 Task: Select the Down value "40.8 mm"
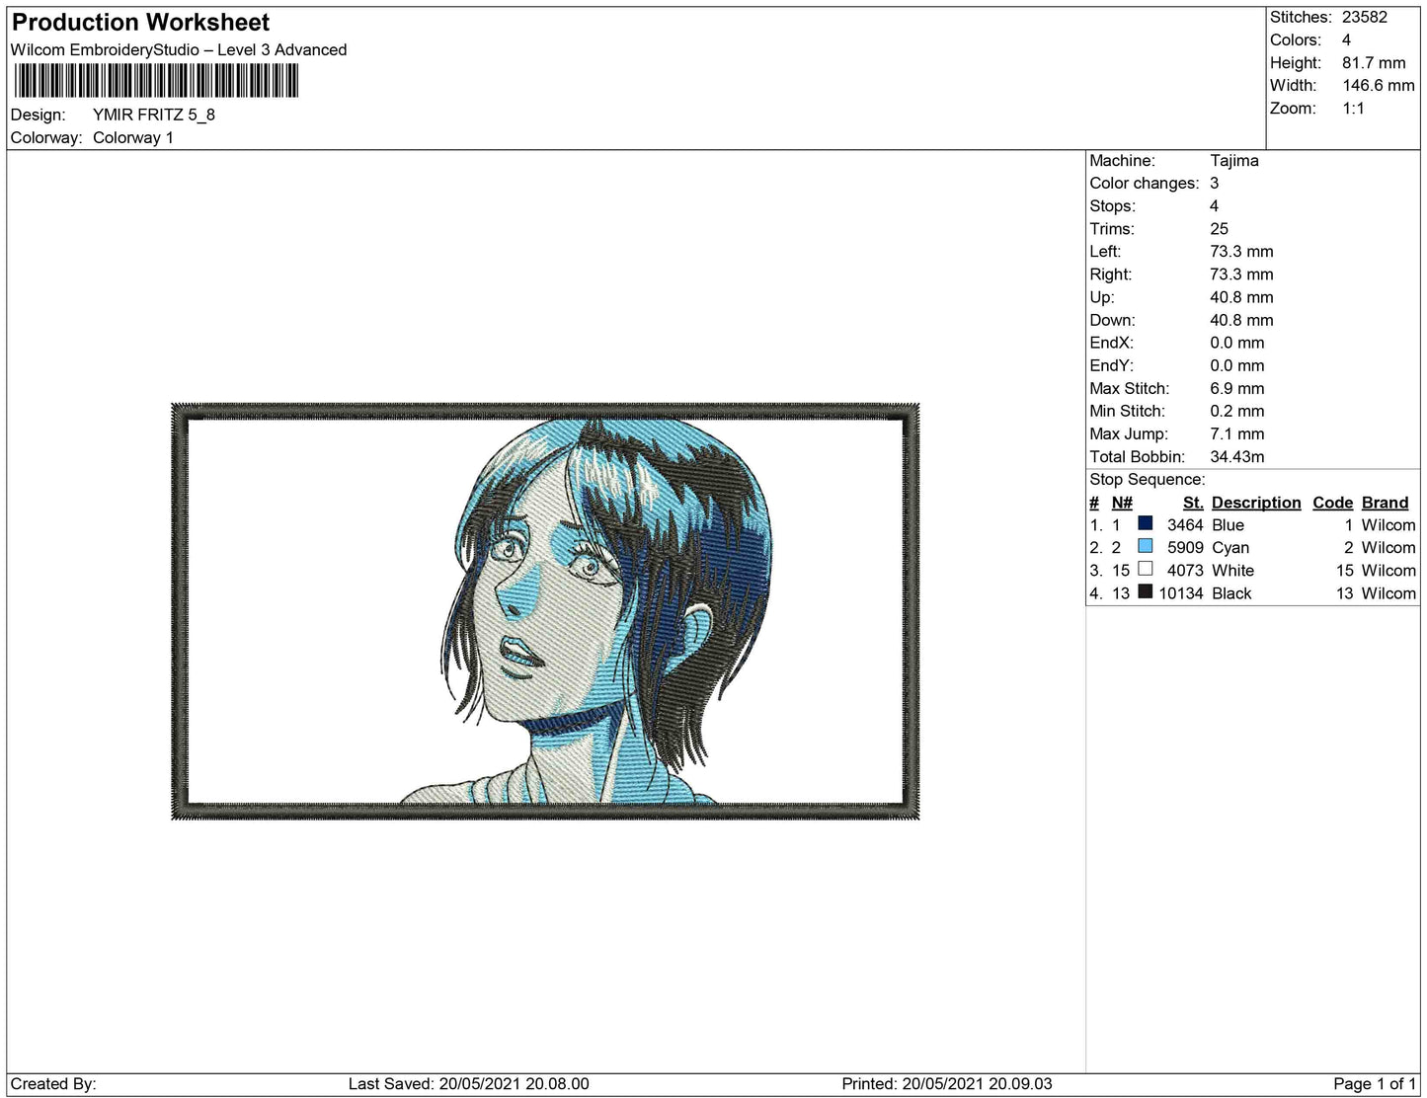click(1242, 319)
